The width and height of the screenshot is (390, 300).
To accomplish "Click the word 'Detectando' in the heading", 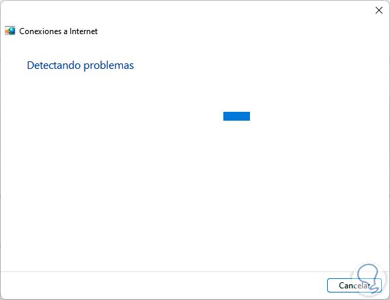I will [54, 65].
